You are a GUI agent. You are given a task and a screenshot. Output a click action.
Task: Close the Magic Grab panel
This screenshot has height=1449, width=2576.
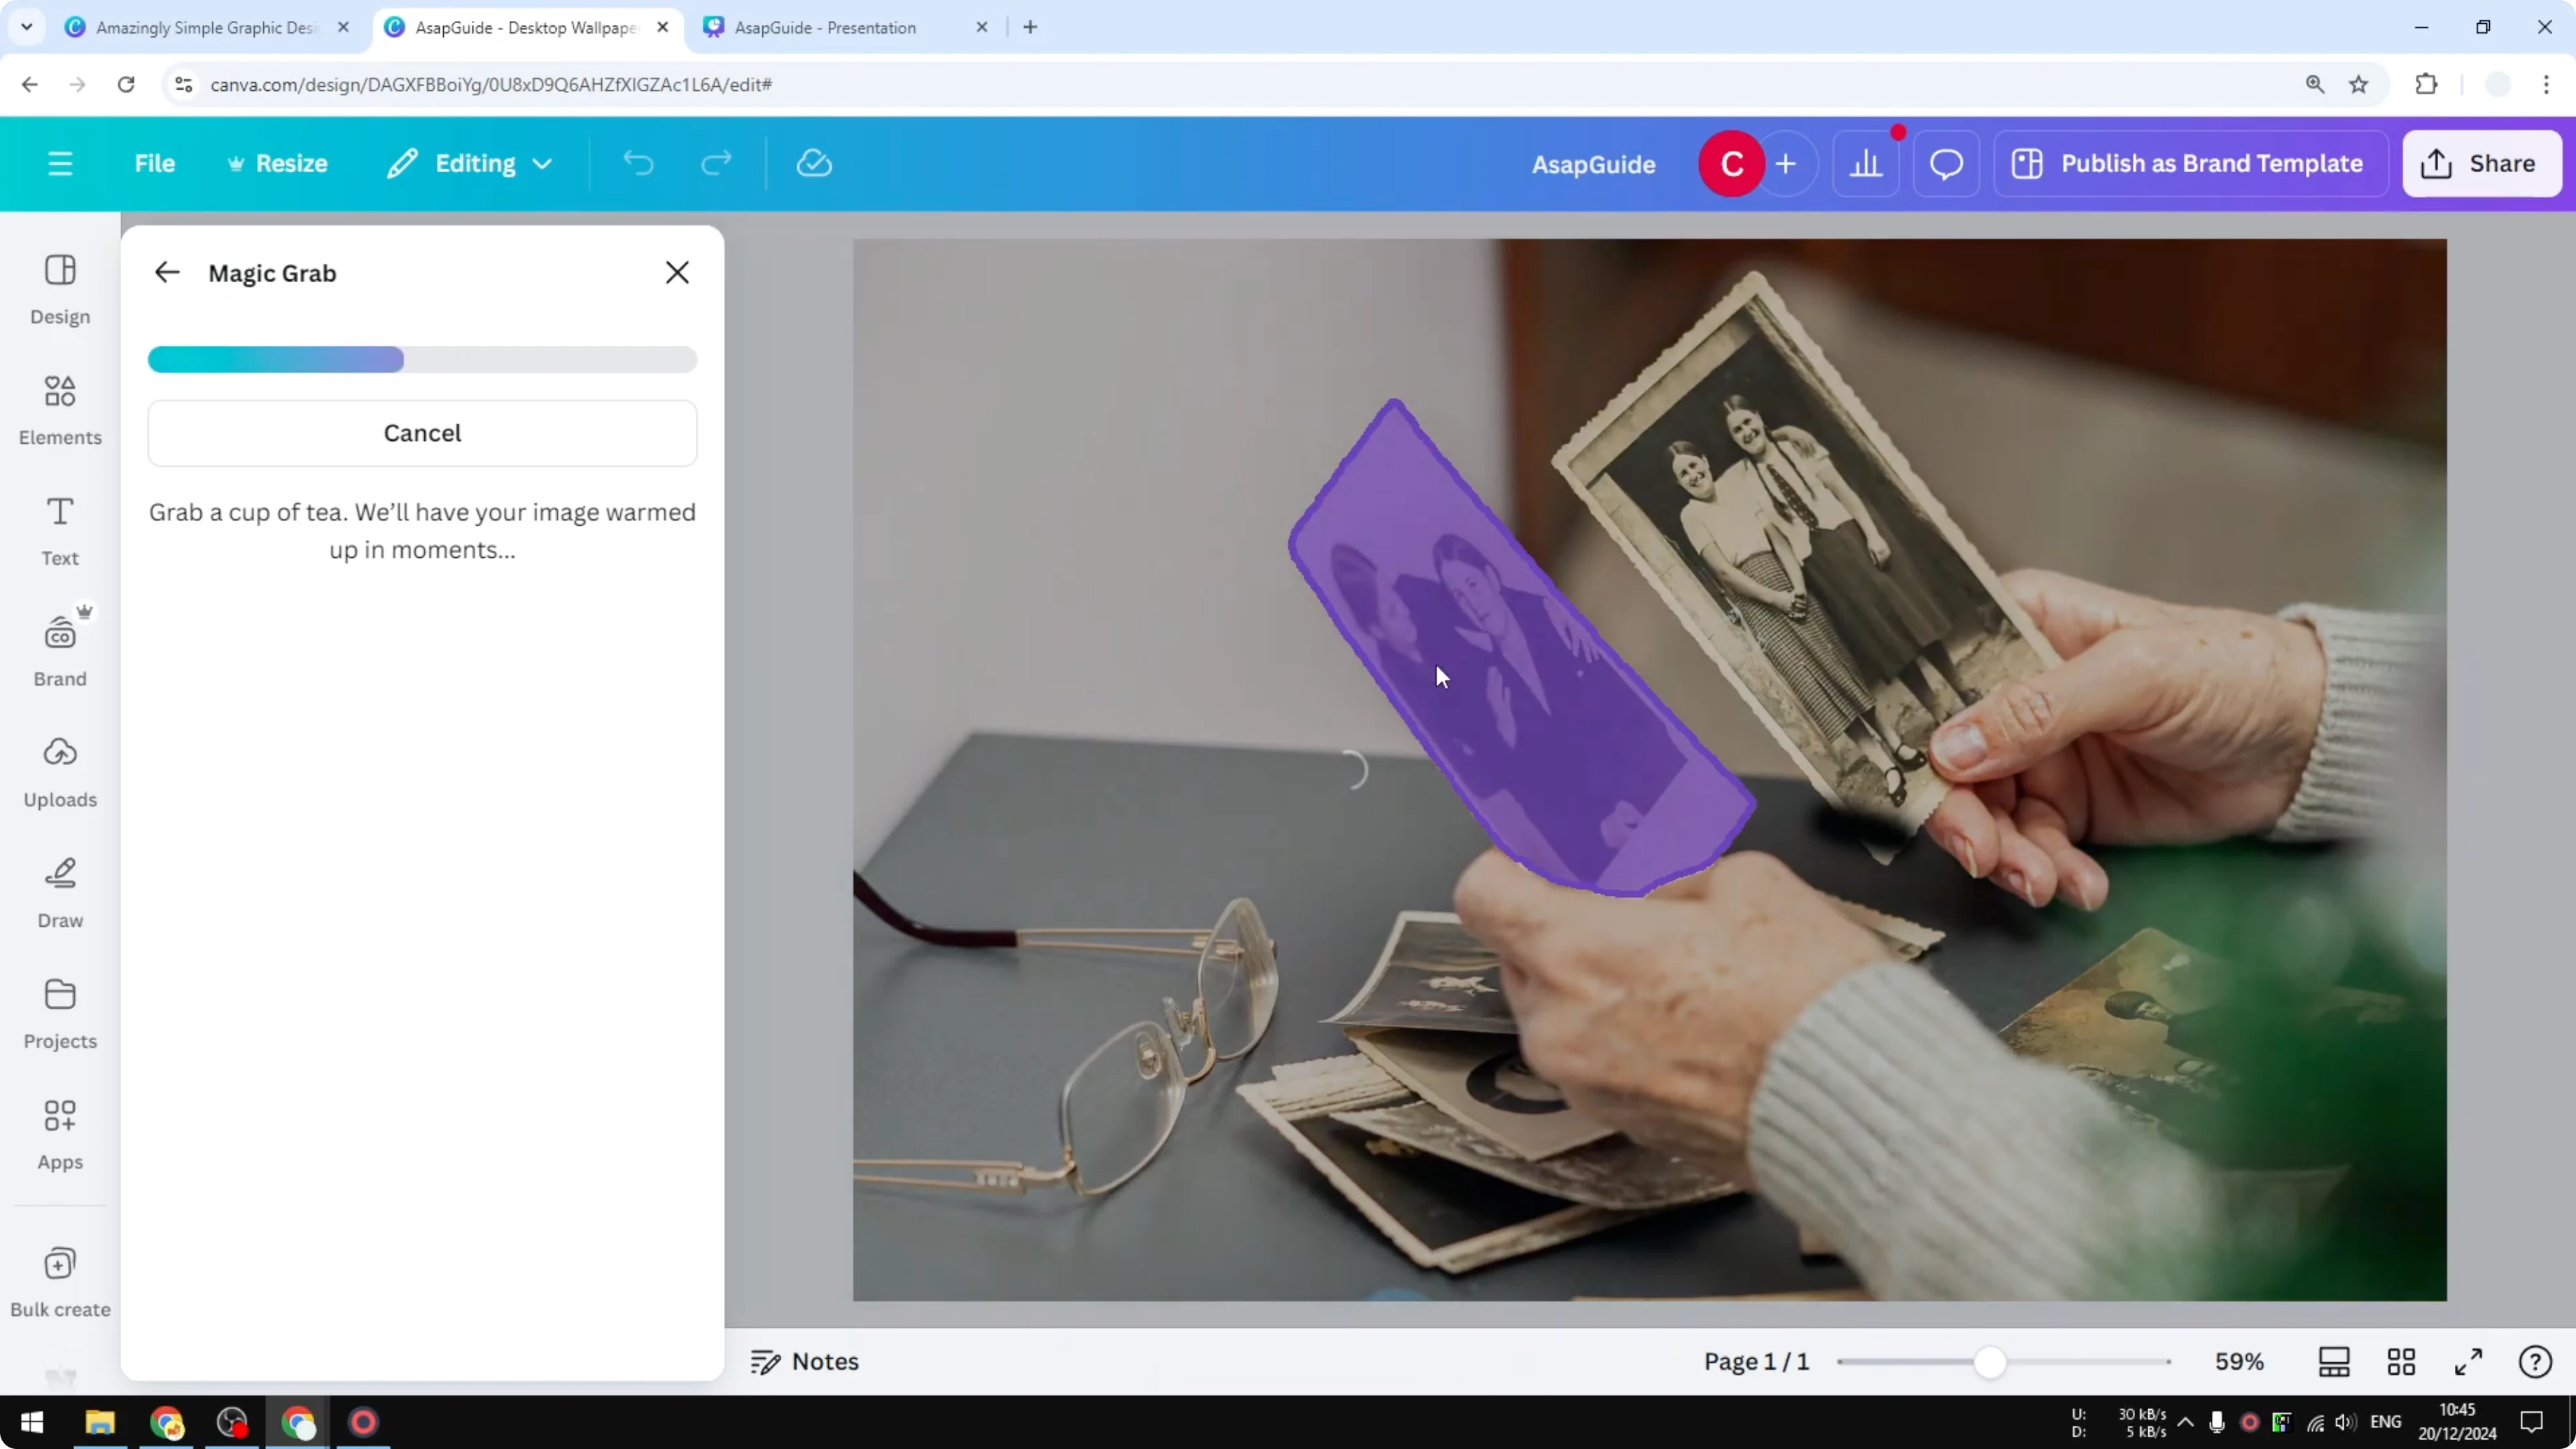677,272
